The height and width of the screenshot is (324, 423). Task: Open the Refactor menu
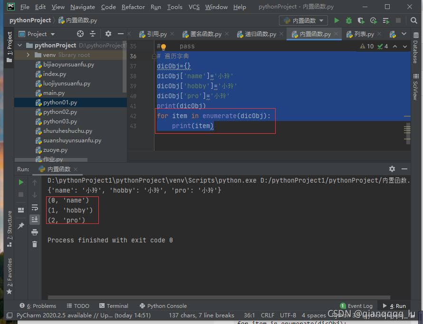tap(133, 7)
